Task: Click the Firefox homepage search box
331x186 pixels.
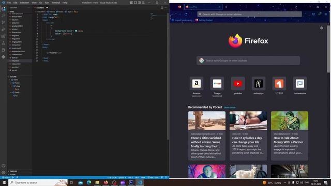Action: [x=248, y=60]
